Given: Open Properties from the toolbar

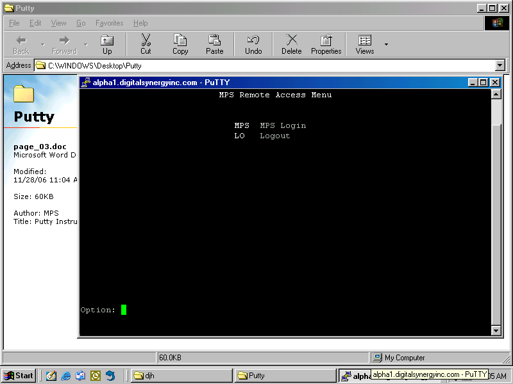Looking at the screenshot, I should coord(326,45).
